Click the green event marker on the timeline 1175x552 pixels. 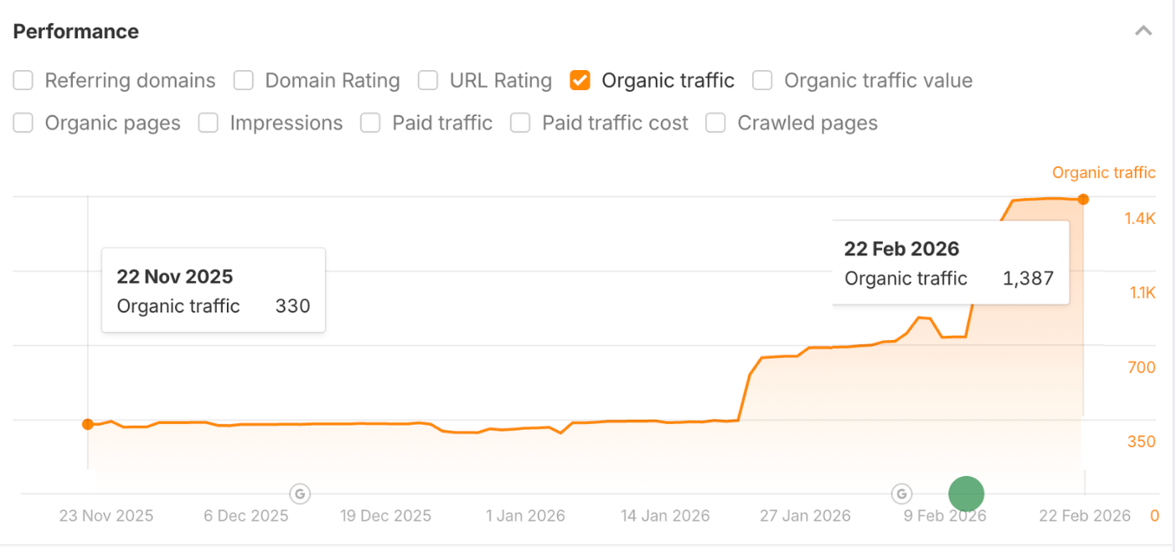(x=966, y=493)
